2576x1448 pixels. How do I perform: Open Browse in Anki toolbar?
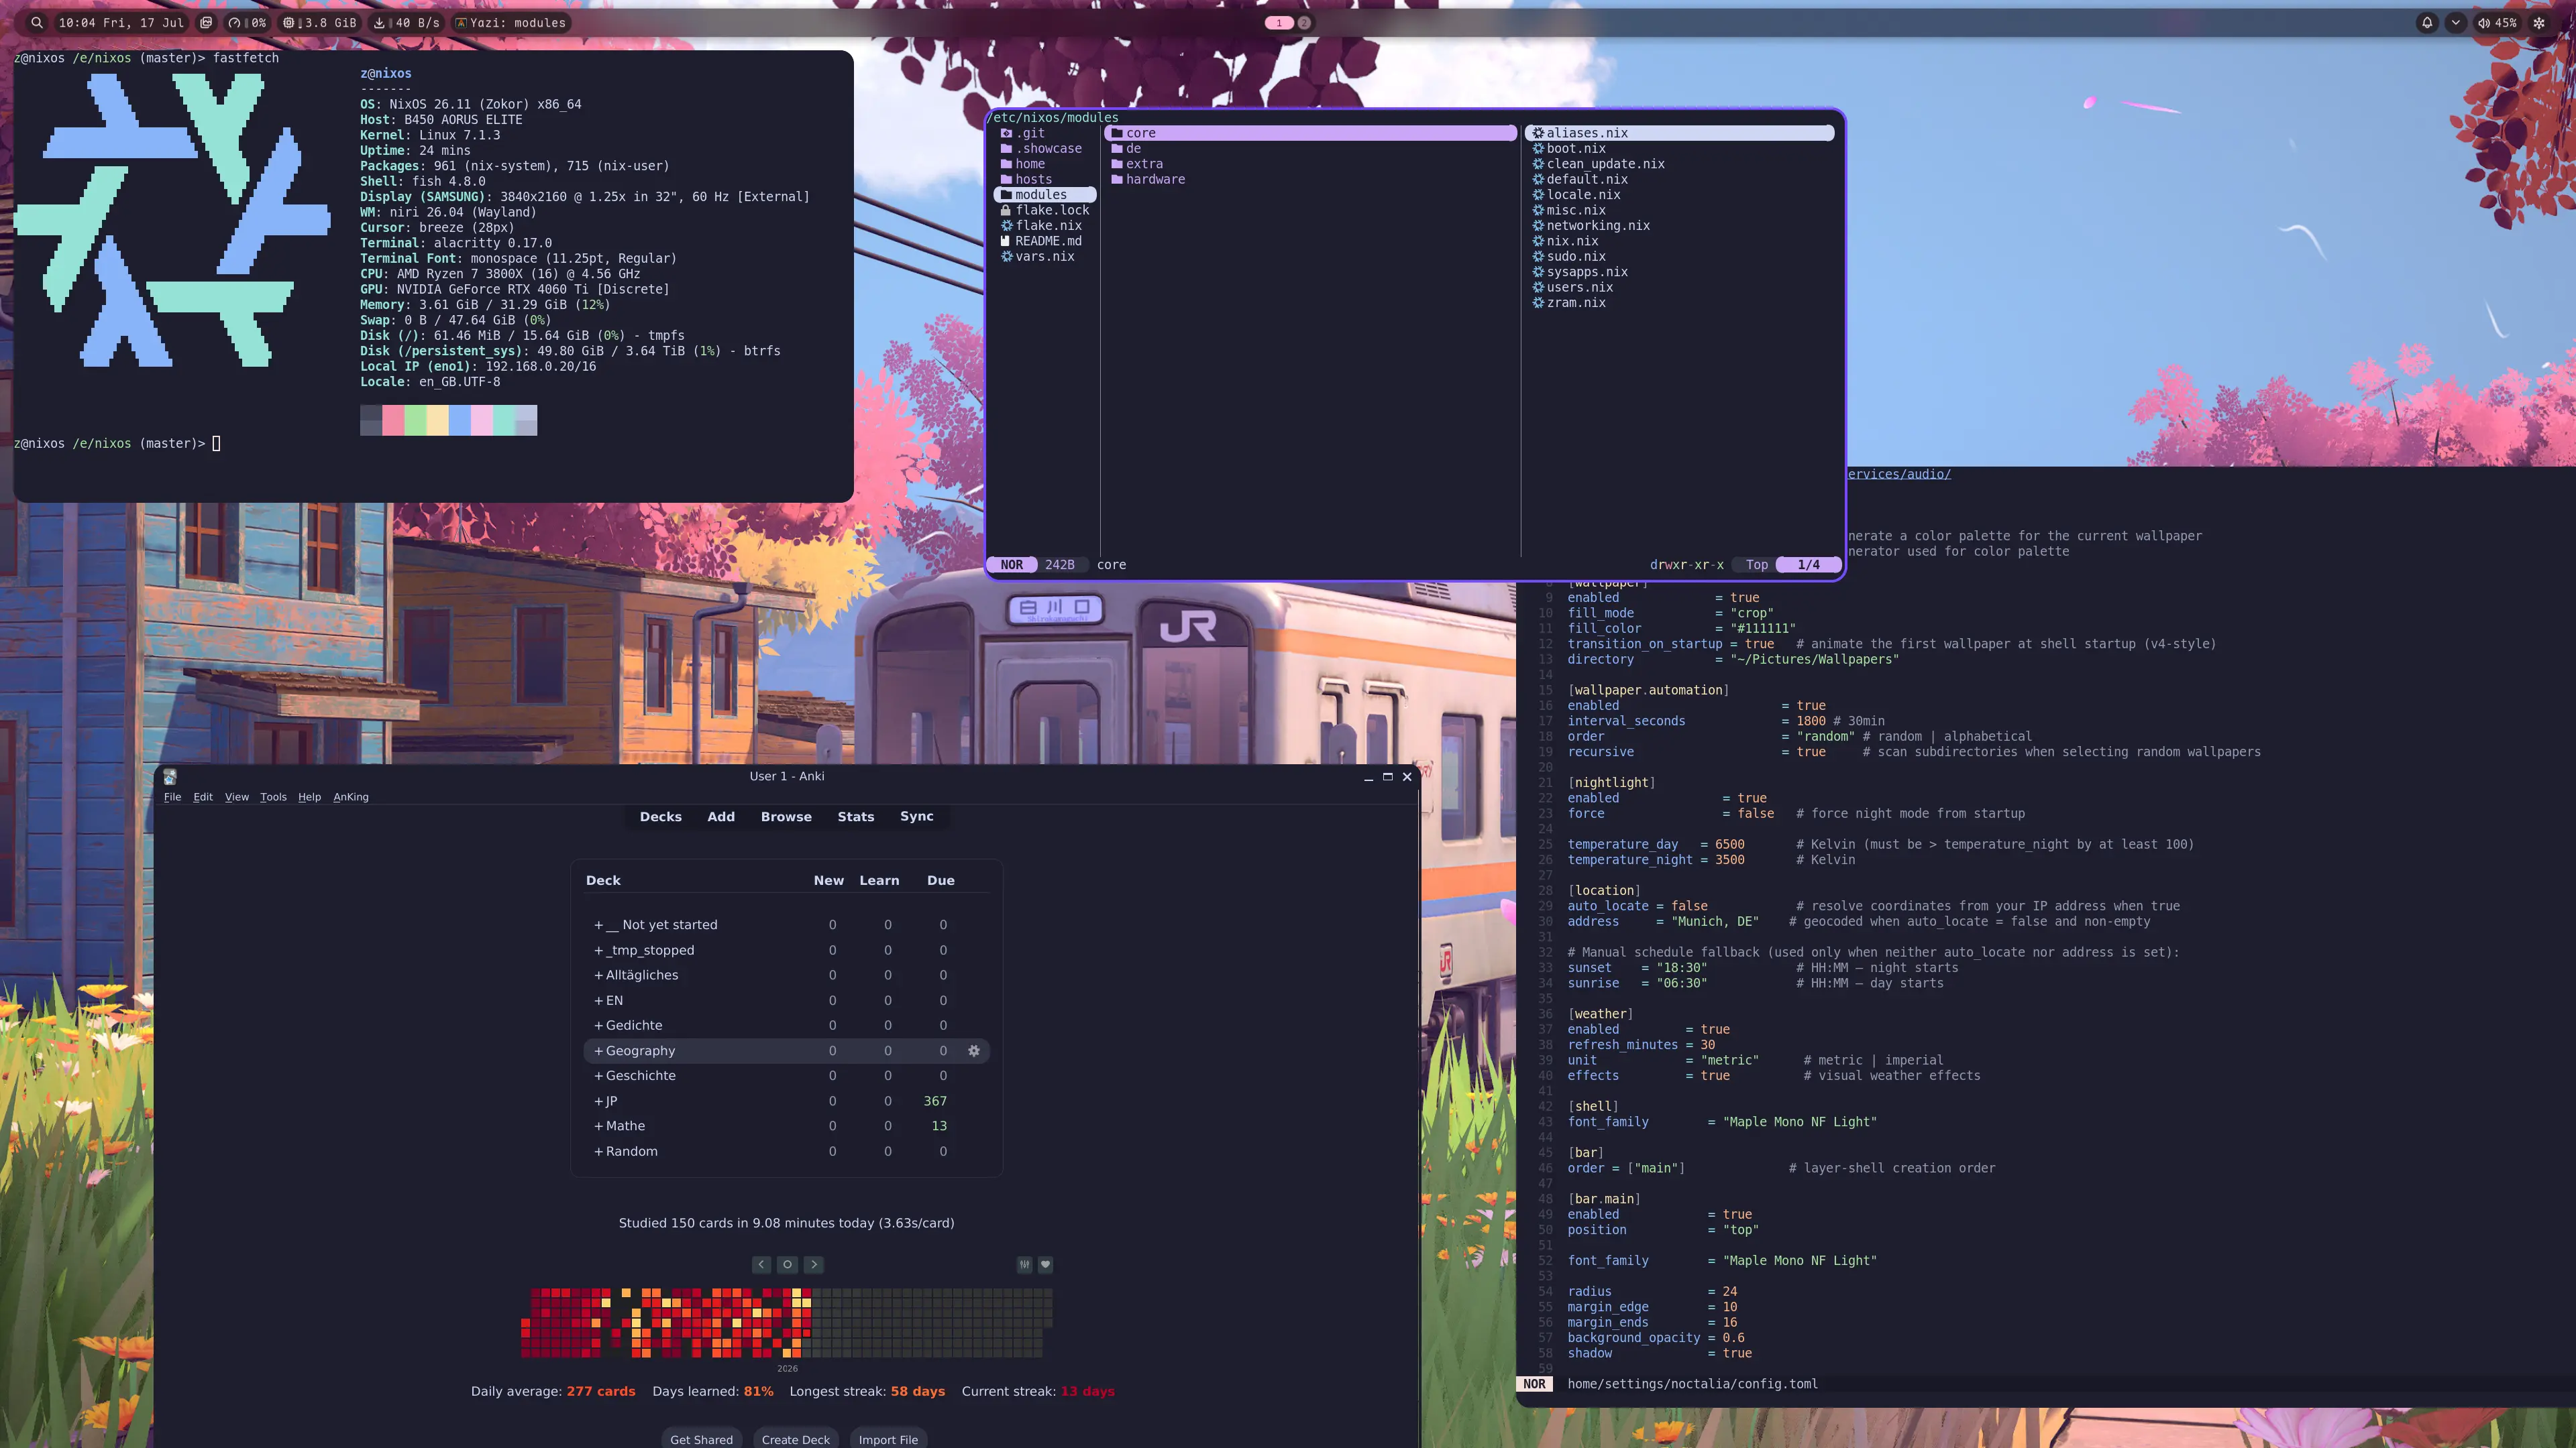point(786,817)
